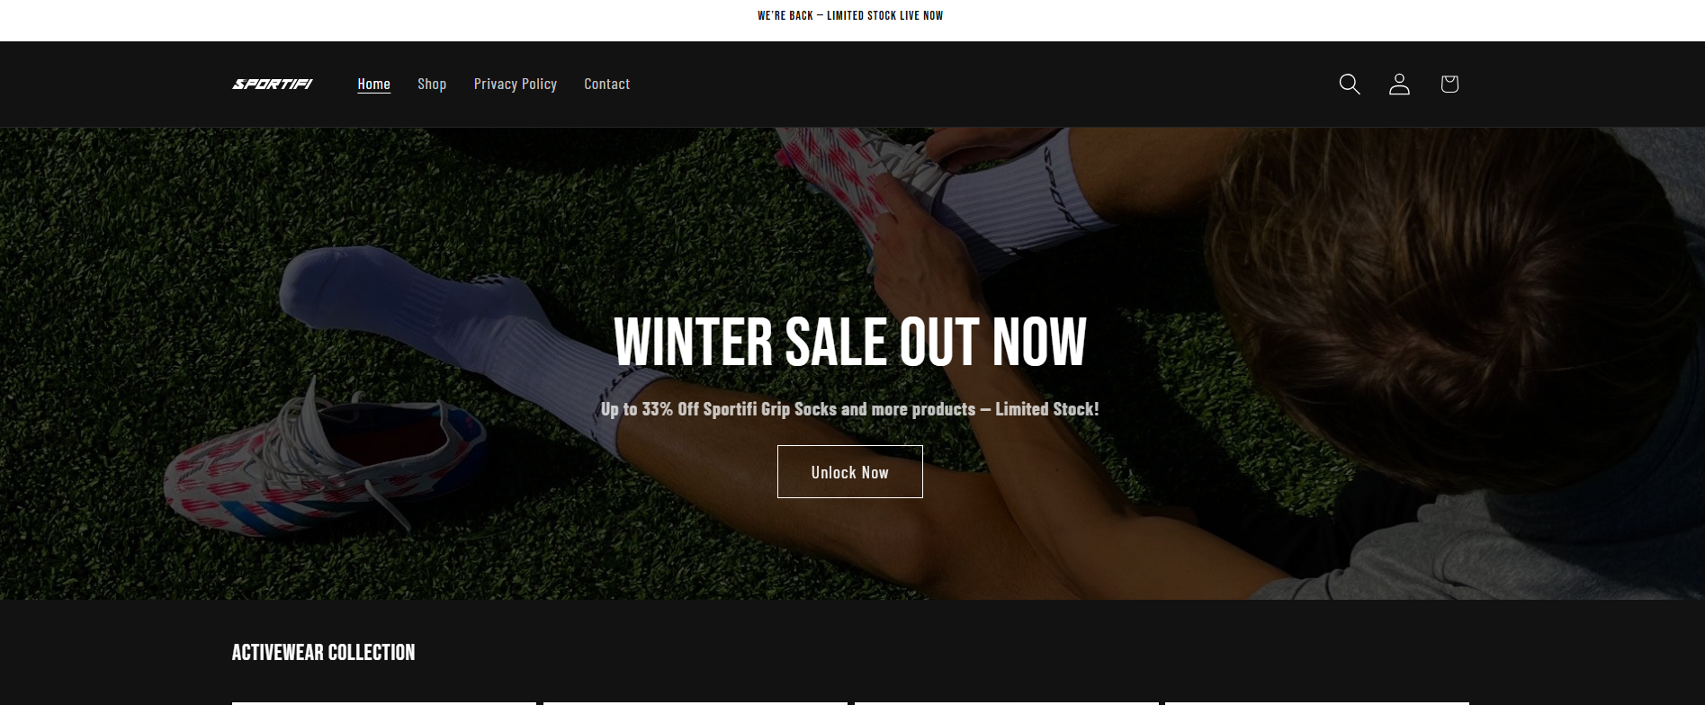Click the Sportifi logo in header

click(273, 84)
